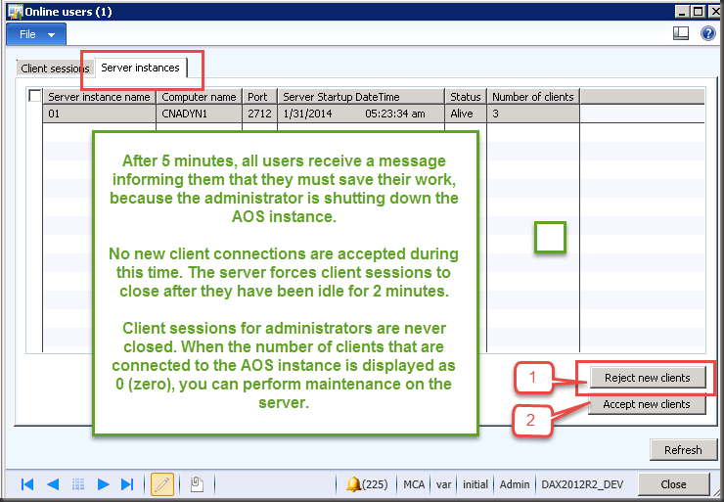Image resolution: width=724 pixels, height=502 pixels.
Task: Close the Online users form
Action: (673, 484)
